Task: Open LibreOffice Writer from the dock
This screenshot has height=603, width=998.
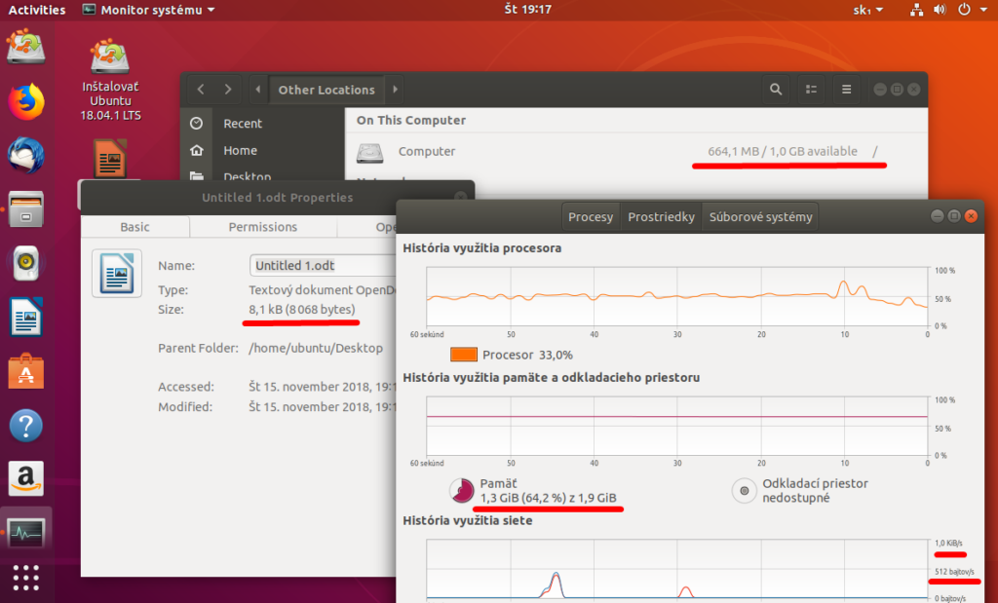Action: [x=26, y=317]
